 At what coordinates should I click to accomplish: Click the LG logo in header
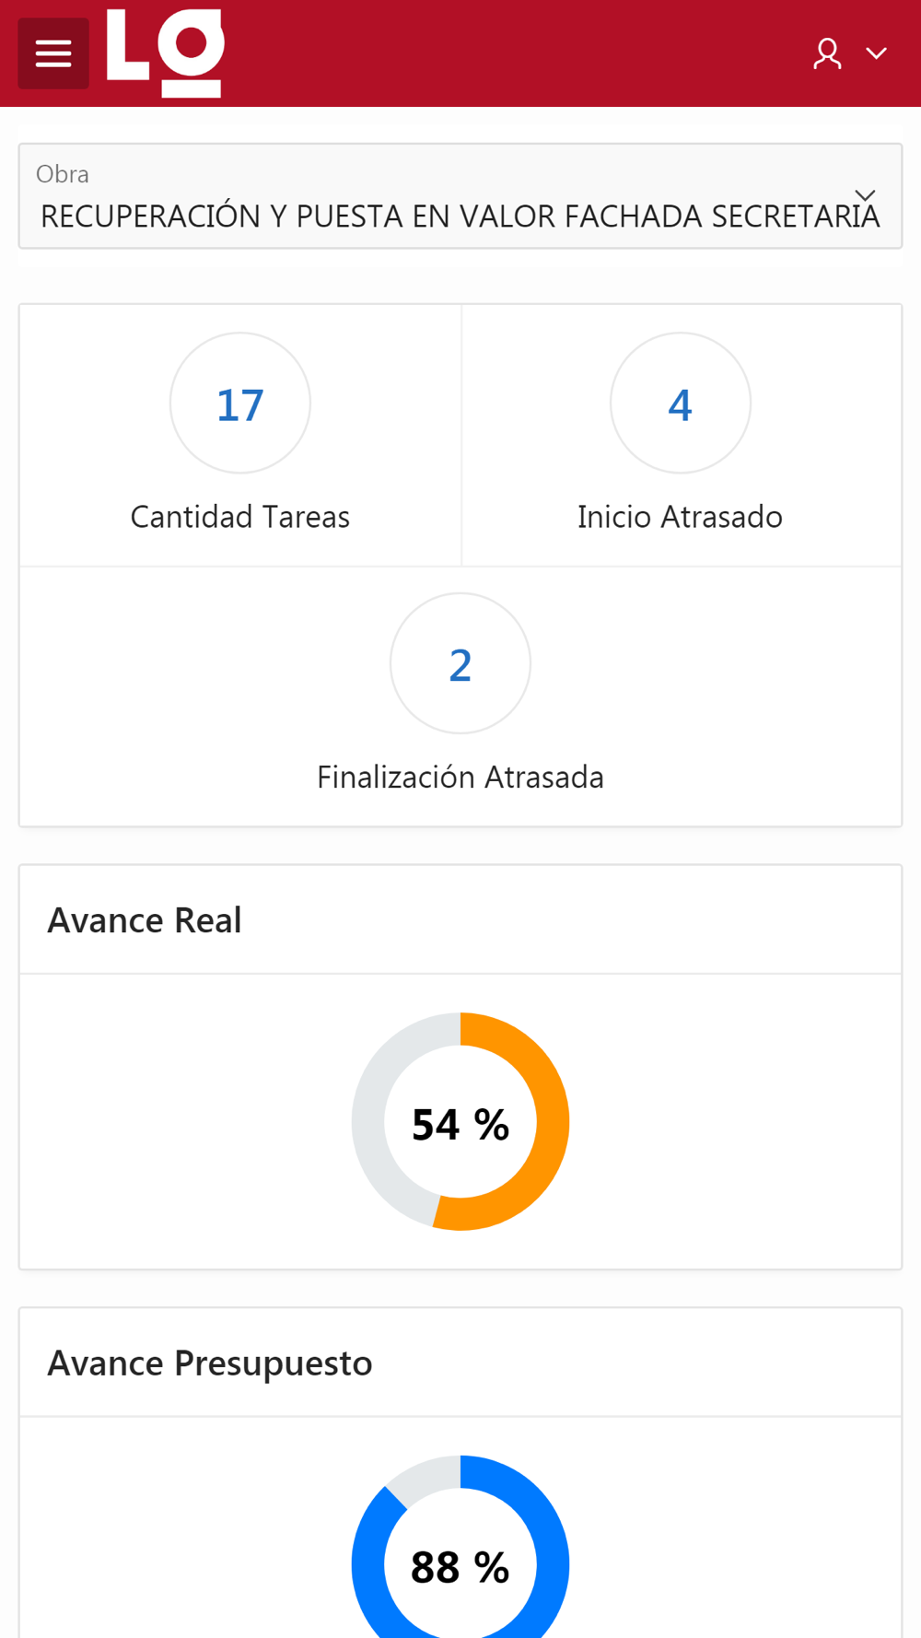click(x=166, y=53)
